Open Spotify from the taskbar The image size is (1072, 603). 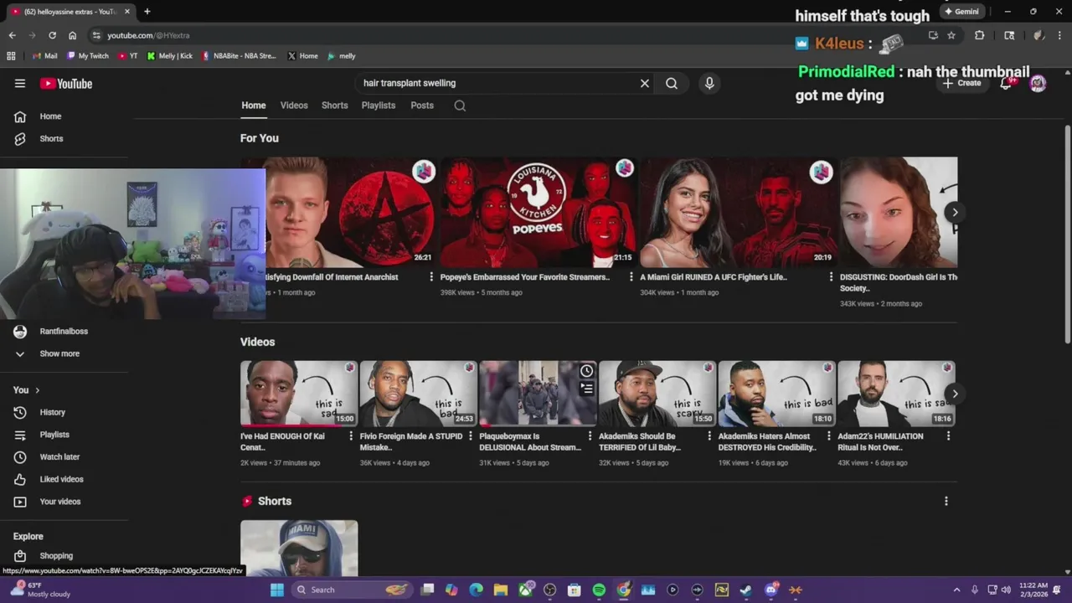pos(599,590)
